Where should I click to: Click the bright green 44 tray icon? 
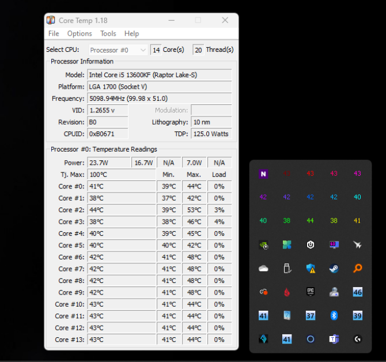coord(311,221)
